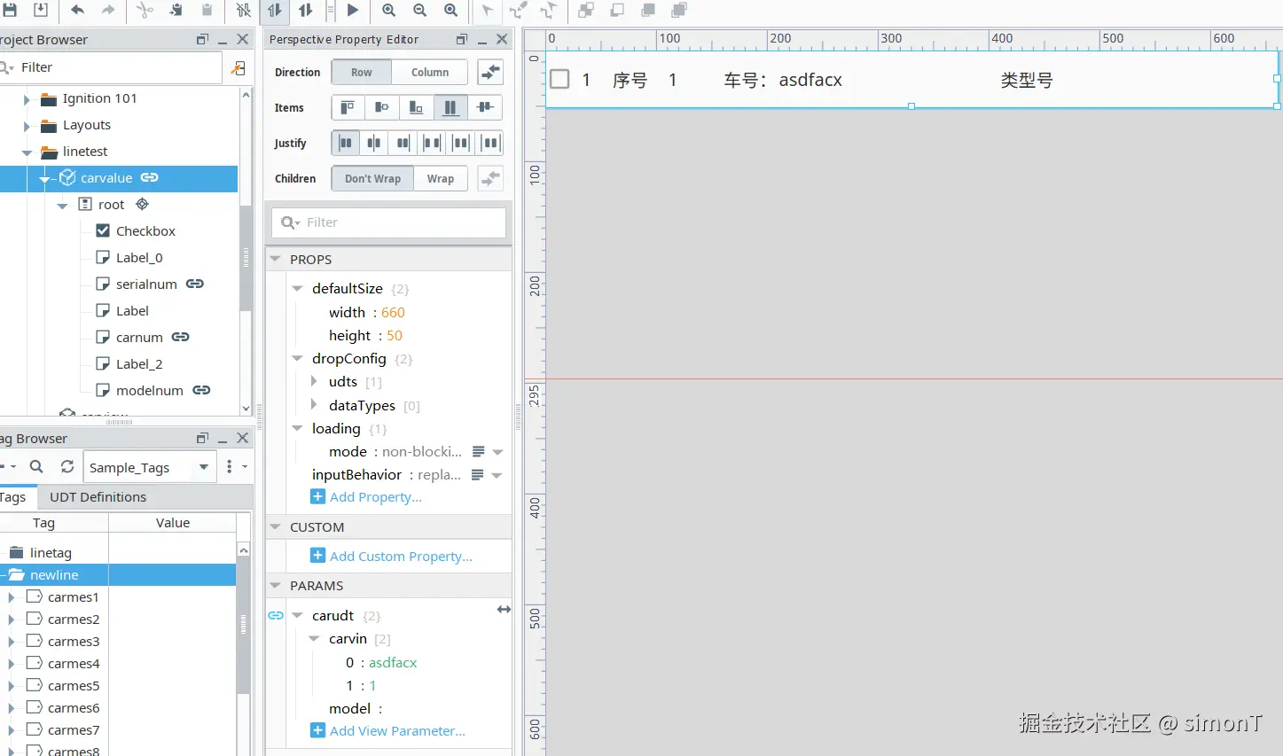Set Direction to Row
This screenshot has height=756, width=1283.
coord(362,72)
